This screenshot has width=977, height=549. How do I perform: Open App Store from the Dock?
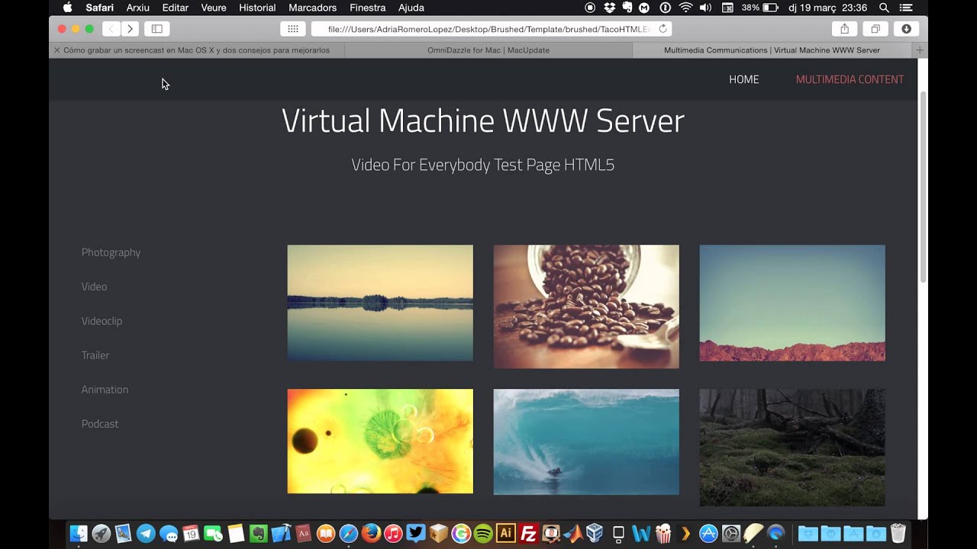(708, 534)
